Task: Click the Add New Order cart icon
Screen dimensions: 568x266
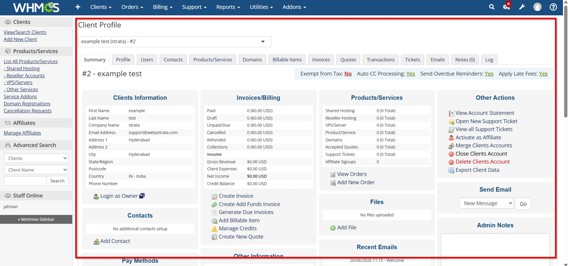Action: 333,183
